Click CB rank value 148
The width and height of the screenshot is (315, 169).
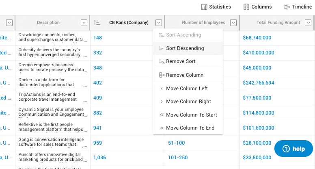(98, 37)
